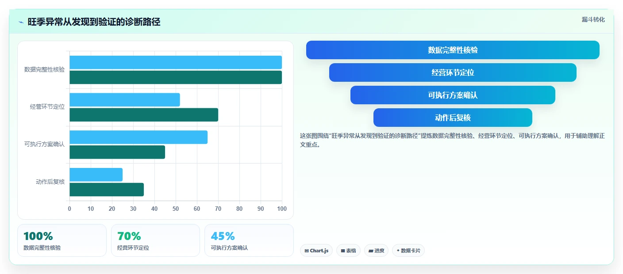Open the 45% 可执行方案确认 stat card
The height and width of the screenshot is (274, 623).
coord(249,240)
